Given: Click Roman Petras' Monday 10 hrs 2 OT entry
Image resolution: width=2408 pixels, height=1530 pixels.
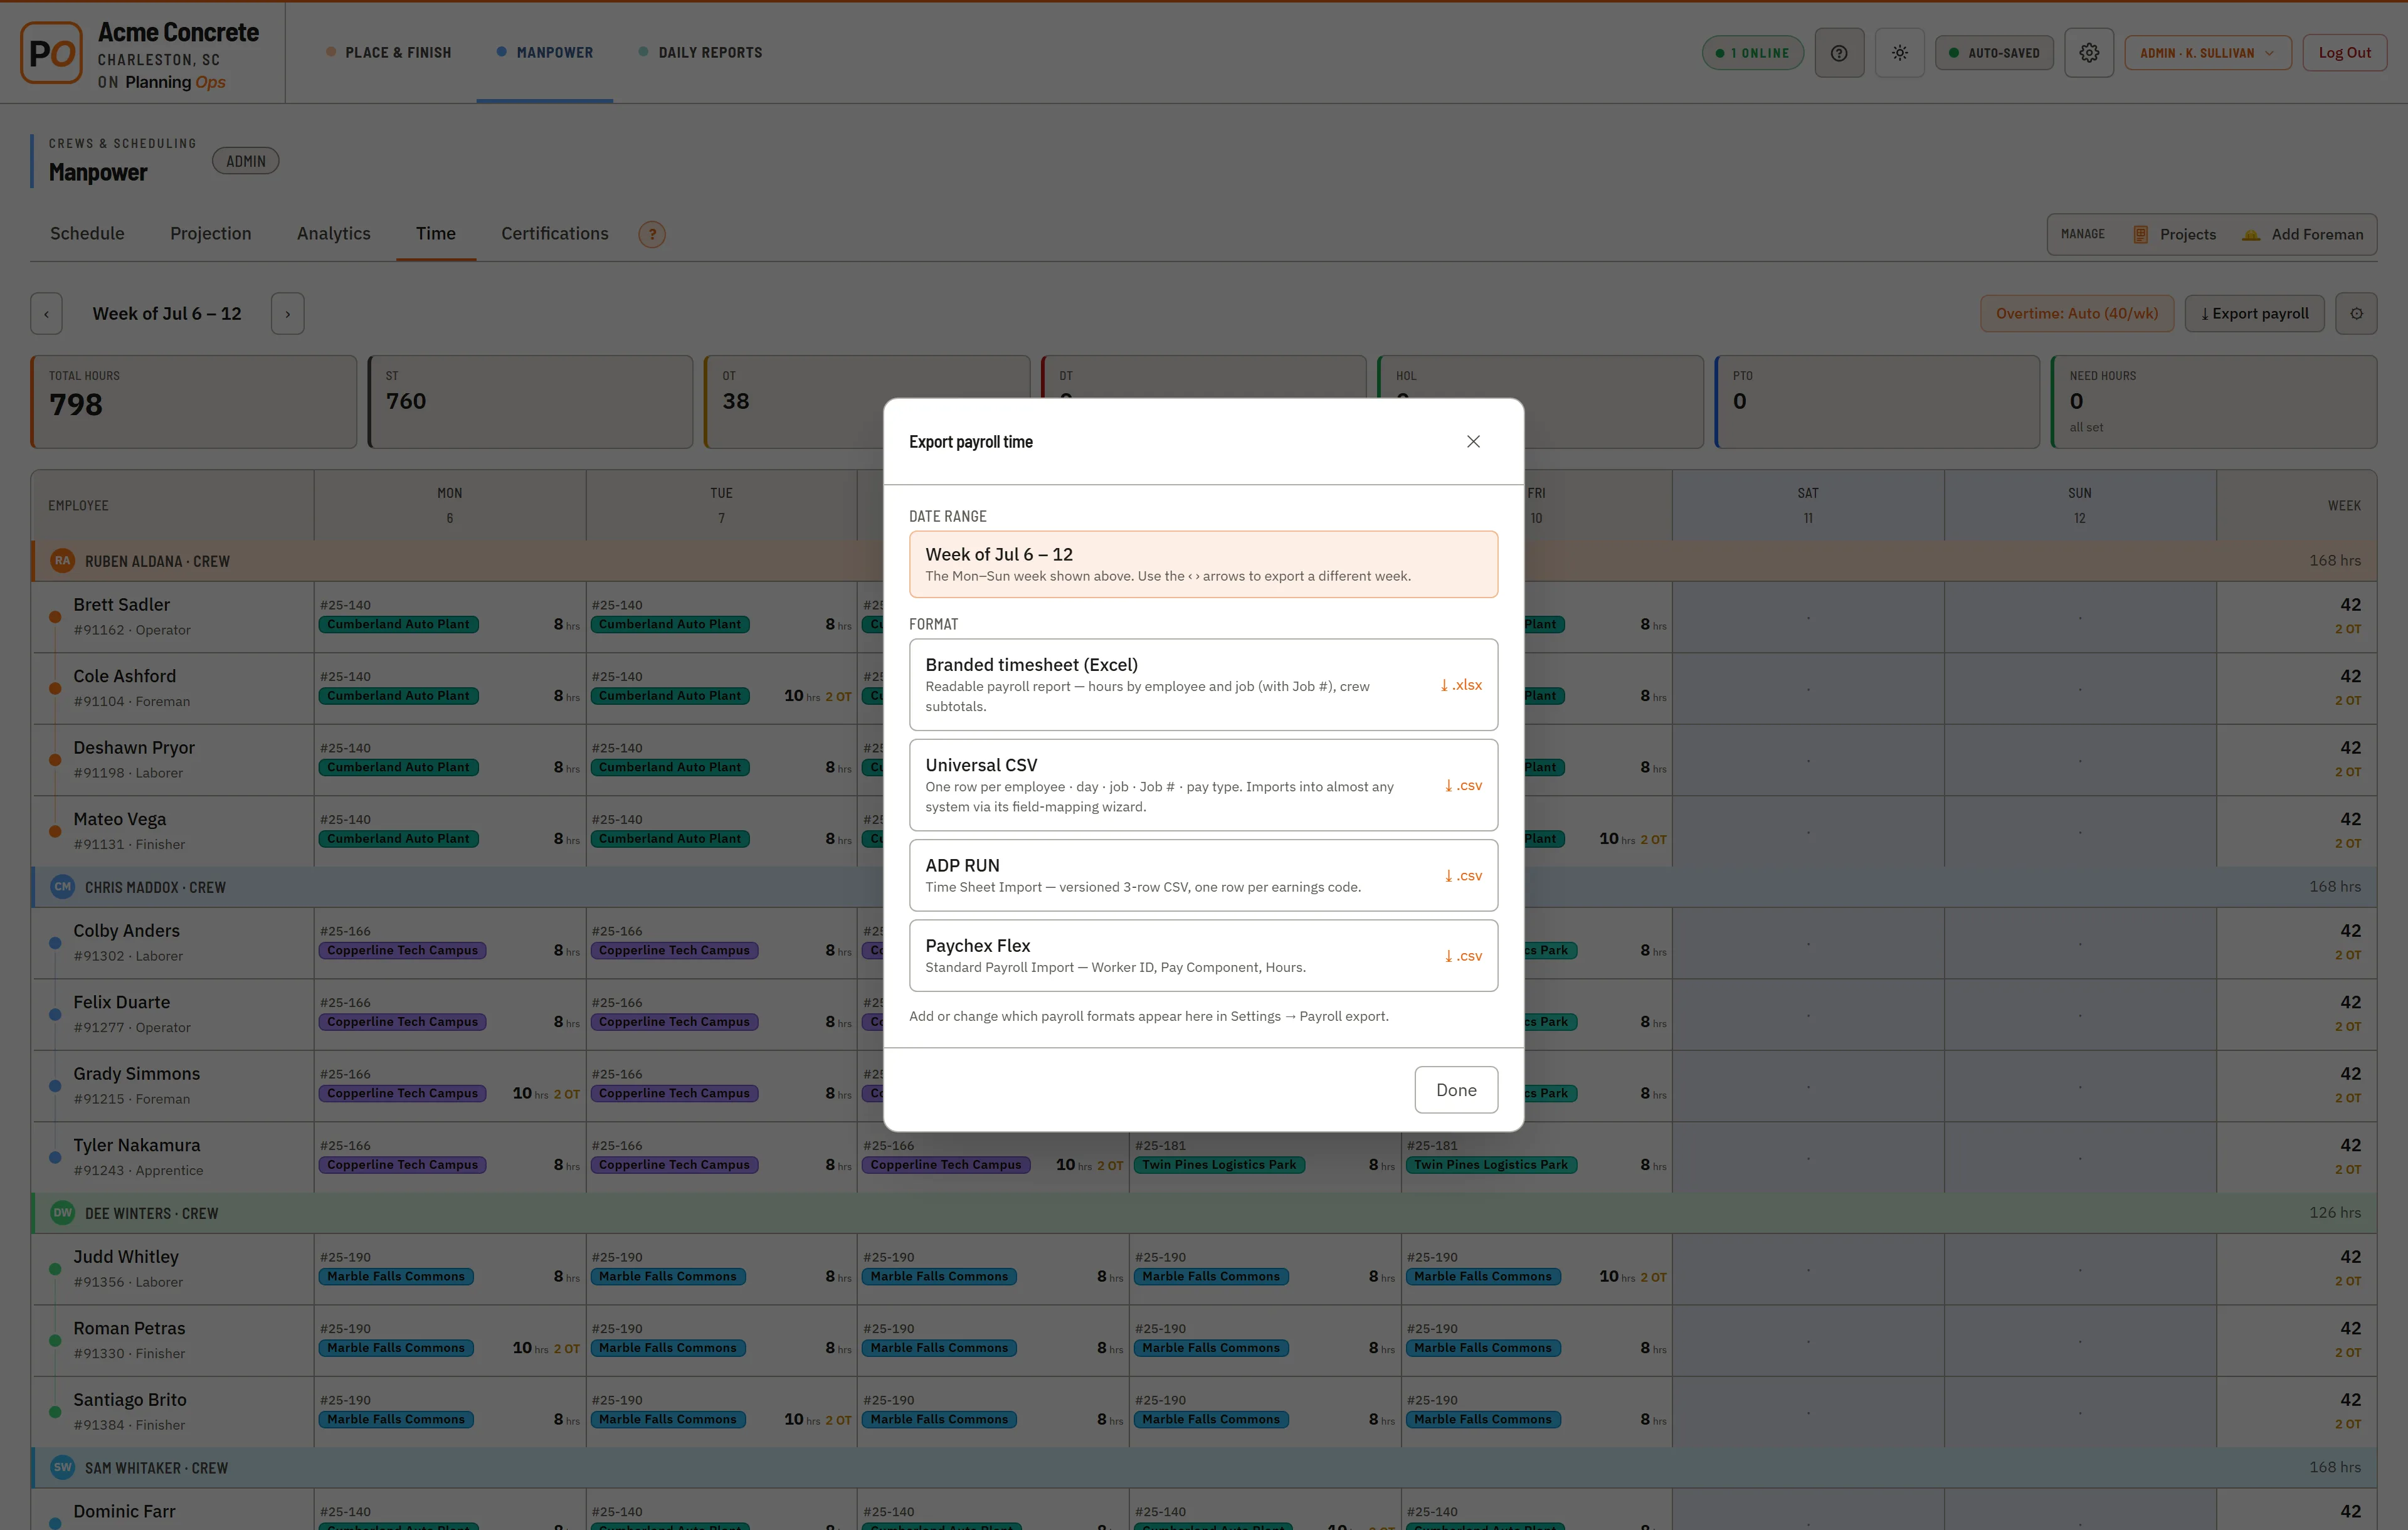Looking at the screenshot, I should click(x=546, y=1348).
